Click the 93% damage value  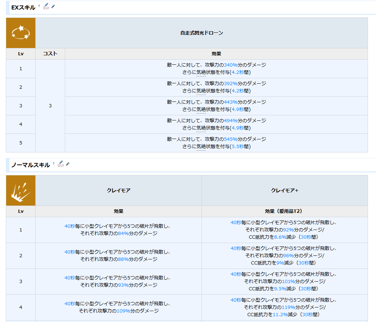click(124, 285)
